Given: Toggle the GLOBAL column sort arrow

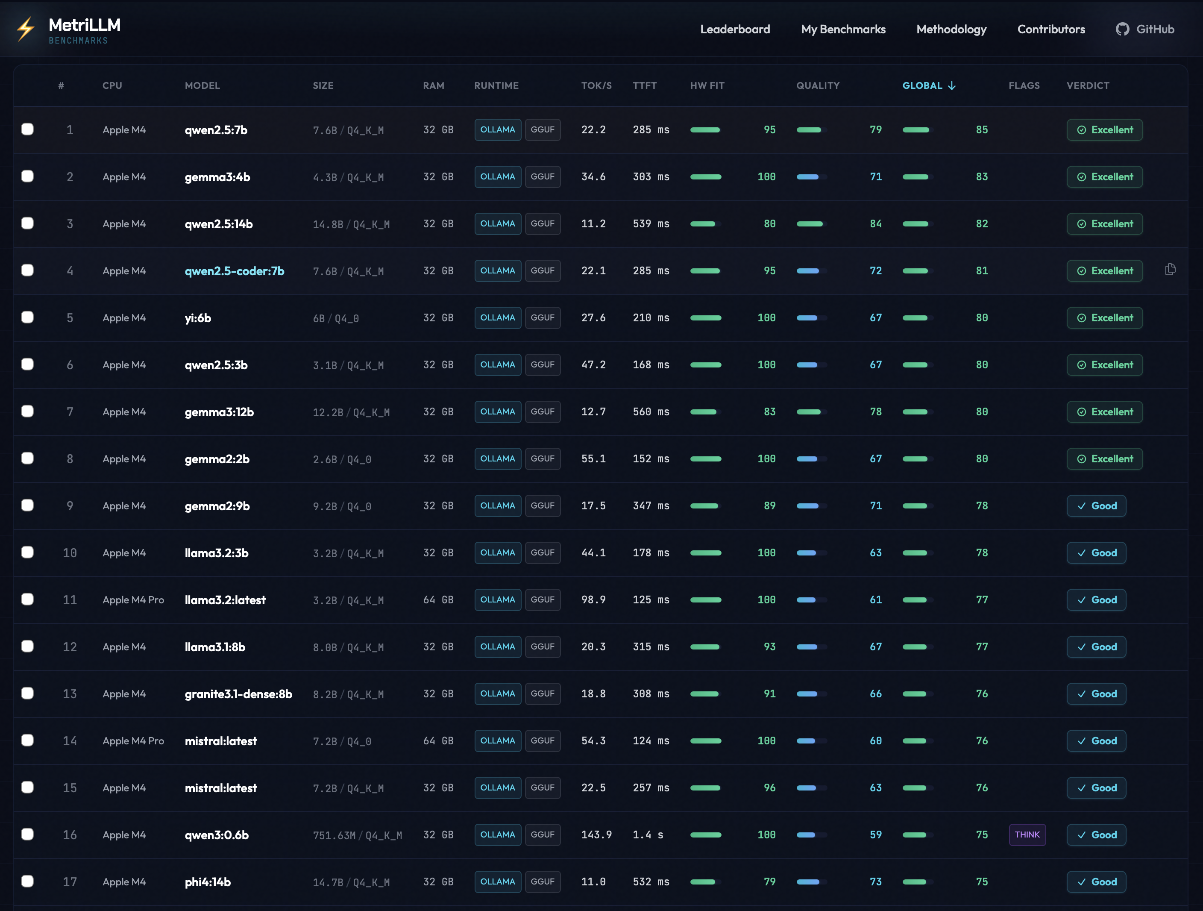Looking at the screenshot, I should [952, 85].
